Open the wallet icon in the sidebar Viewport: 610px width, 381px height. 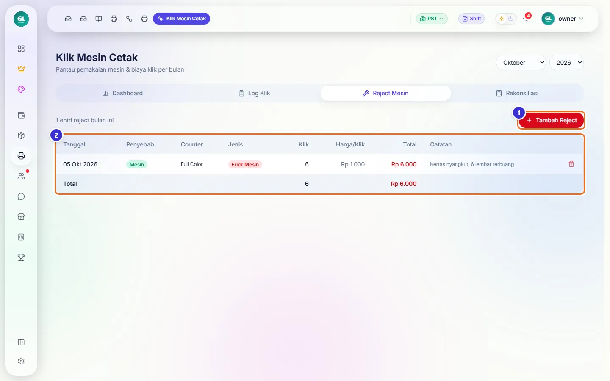21,115
